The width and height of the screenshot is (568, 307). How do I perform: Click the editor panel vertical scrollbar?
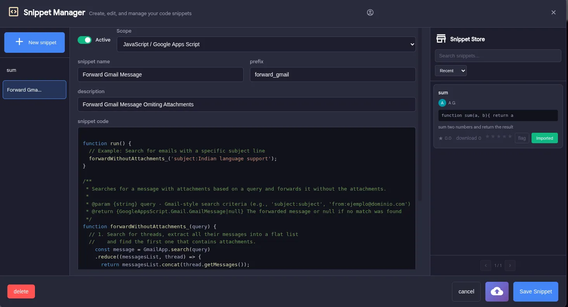click(x=420, y=114)
